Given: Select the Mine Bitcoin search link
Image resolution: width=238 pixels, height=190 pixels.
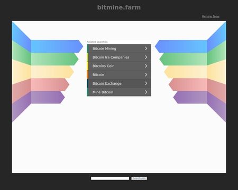Looking at the screenshot, I should (x=119, y=92).
